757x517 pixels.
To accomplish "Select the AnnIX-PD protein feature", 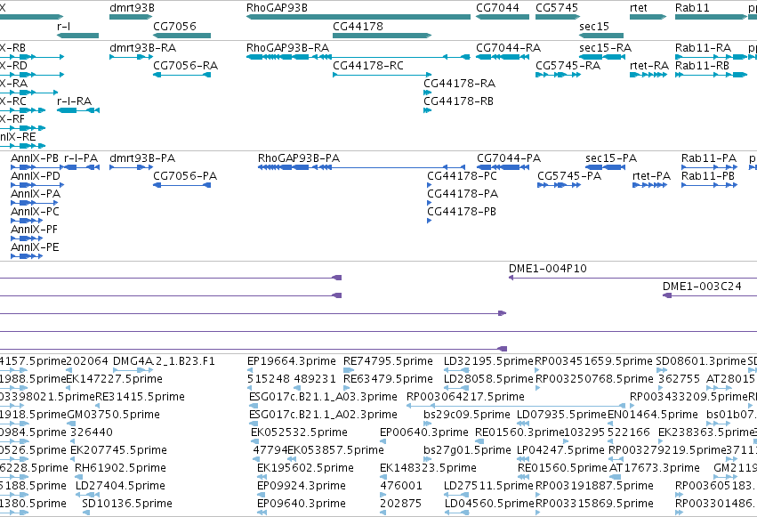I will pyautogui.click(x=37, y=185).
